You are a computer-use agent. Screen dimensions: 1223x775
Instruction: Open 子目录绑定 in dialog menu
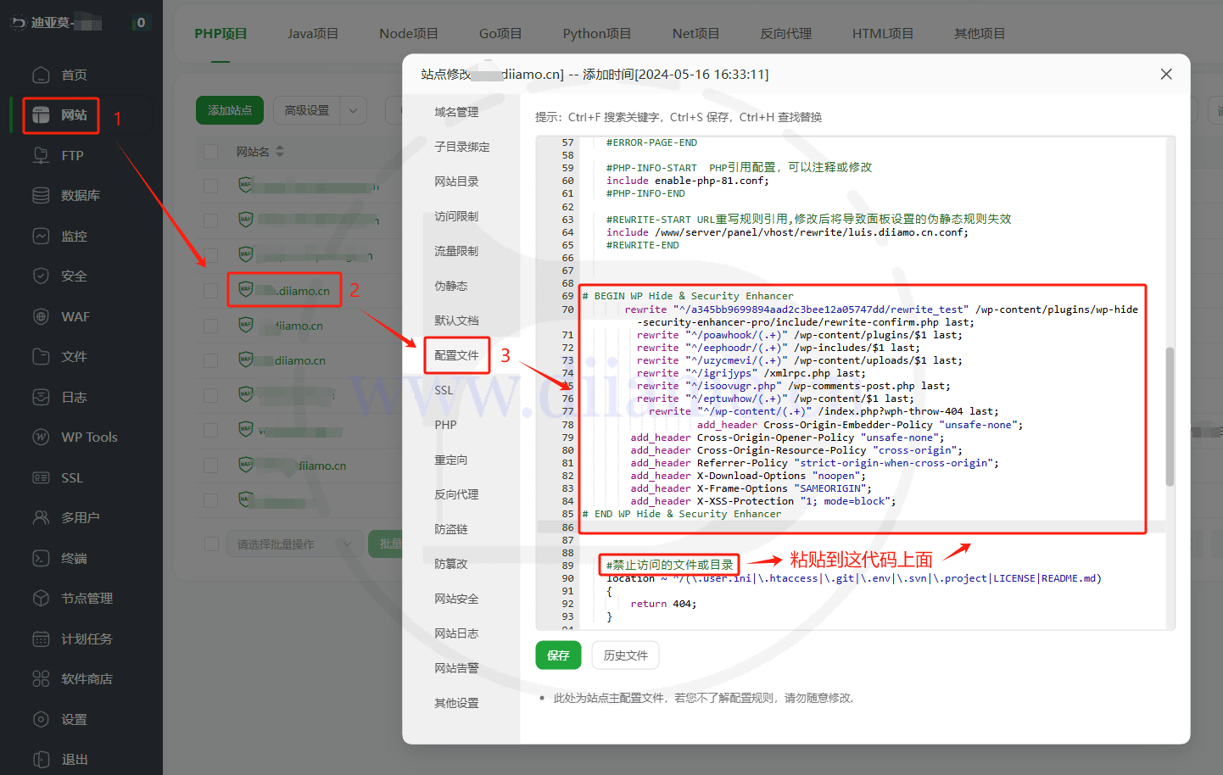[462, 147]
